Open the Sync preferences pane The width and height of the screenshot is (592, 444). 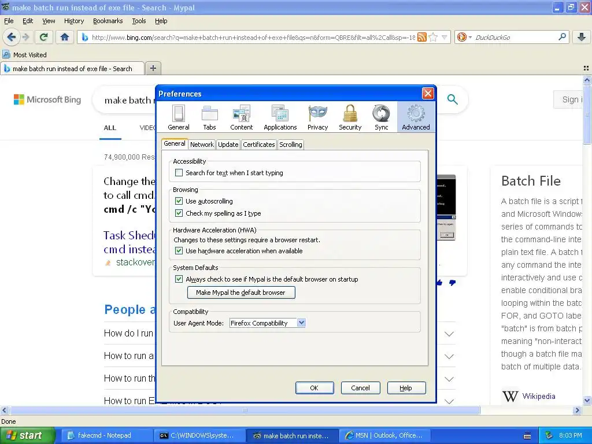click(382, 117)
